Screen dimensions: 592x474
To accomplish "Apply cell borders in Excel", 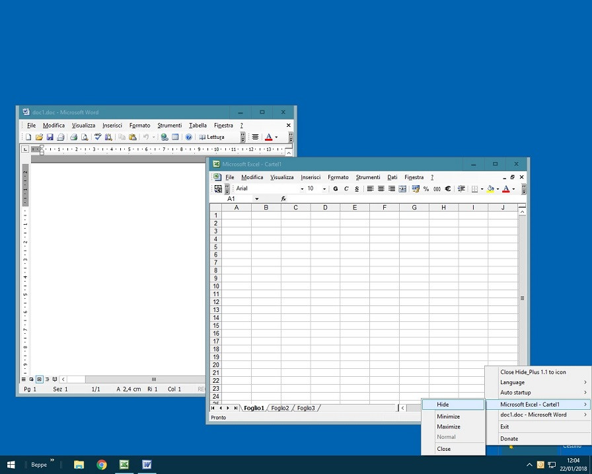I will [474, 189].
